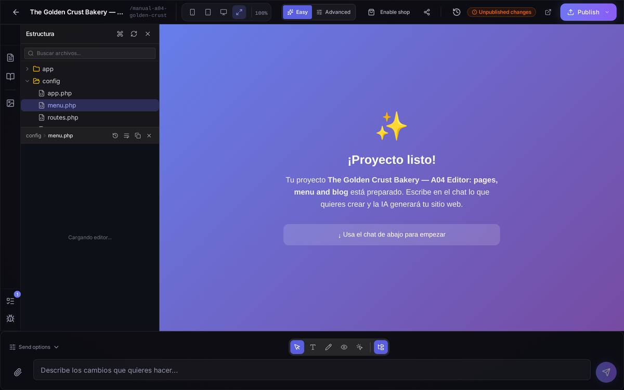Switch to Advanced editing mode

pos(333,12)
